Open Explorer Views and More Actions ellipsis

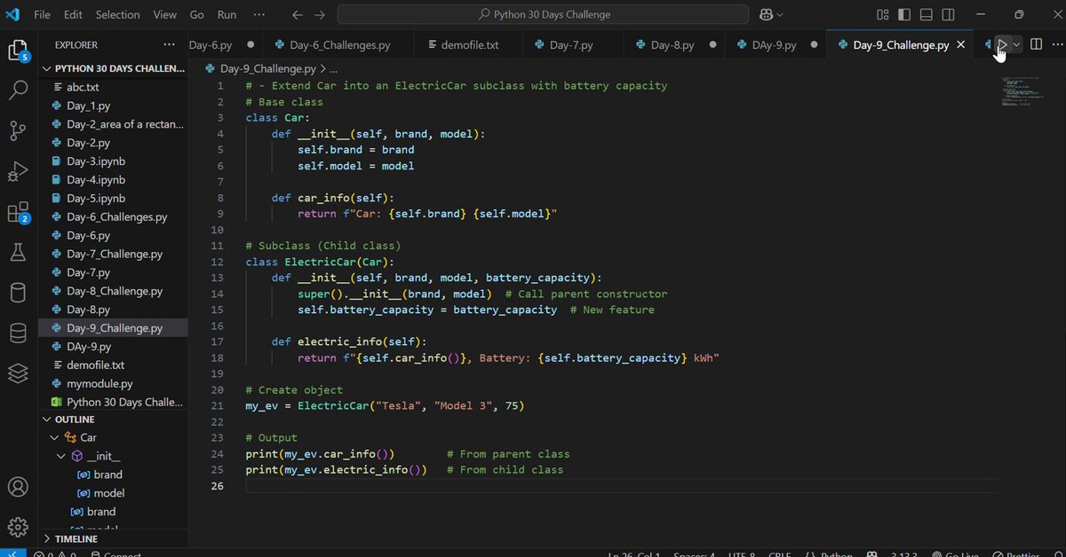click(170, 44)
